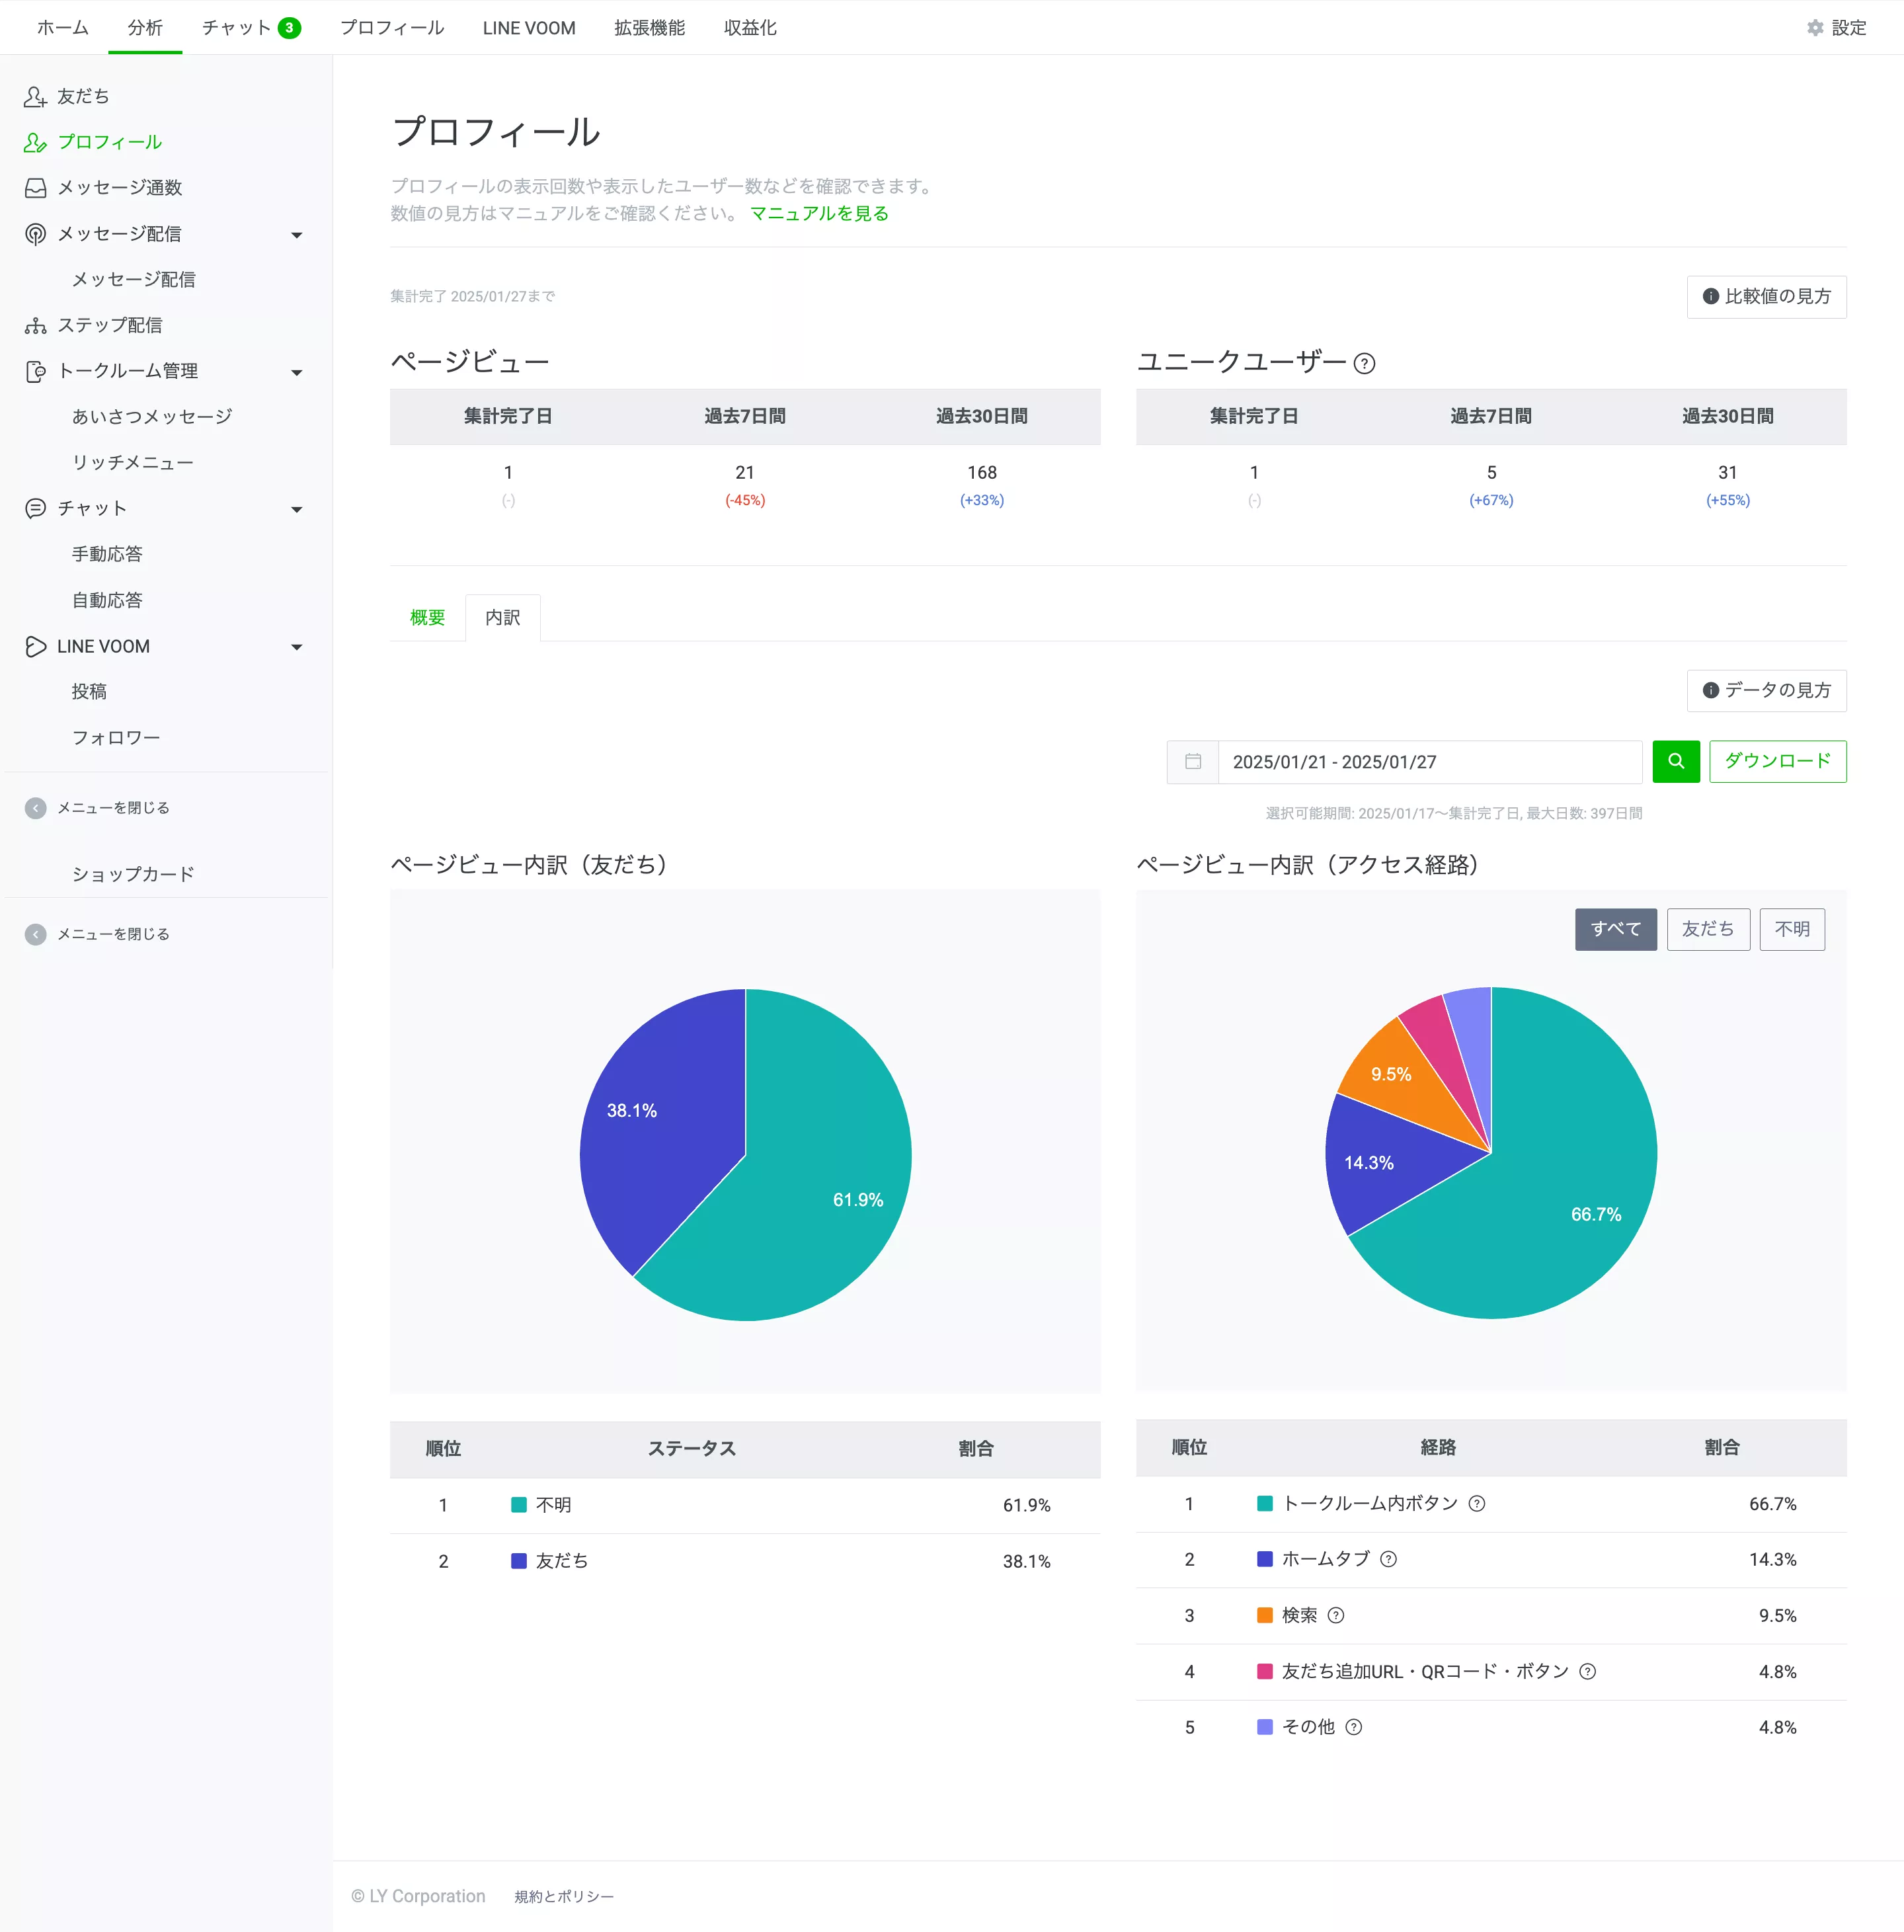Open the 設定 gear icon
Viewport: 1904px width, 1932px height.
point(1815,28)
